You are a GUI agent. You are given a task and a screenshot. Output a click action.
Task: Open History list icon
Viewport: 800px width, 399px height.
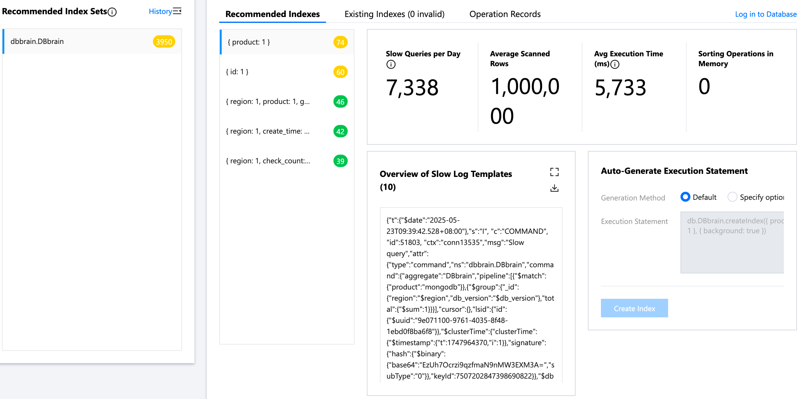(177, 11)
